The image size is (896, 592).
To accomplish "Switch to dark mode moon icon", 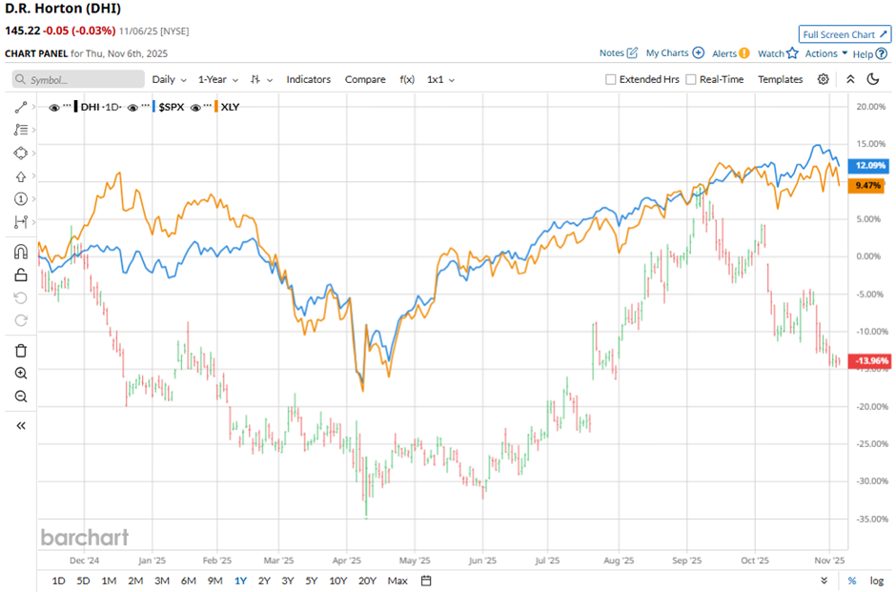I will coord(873,79).
